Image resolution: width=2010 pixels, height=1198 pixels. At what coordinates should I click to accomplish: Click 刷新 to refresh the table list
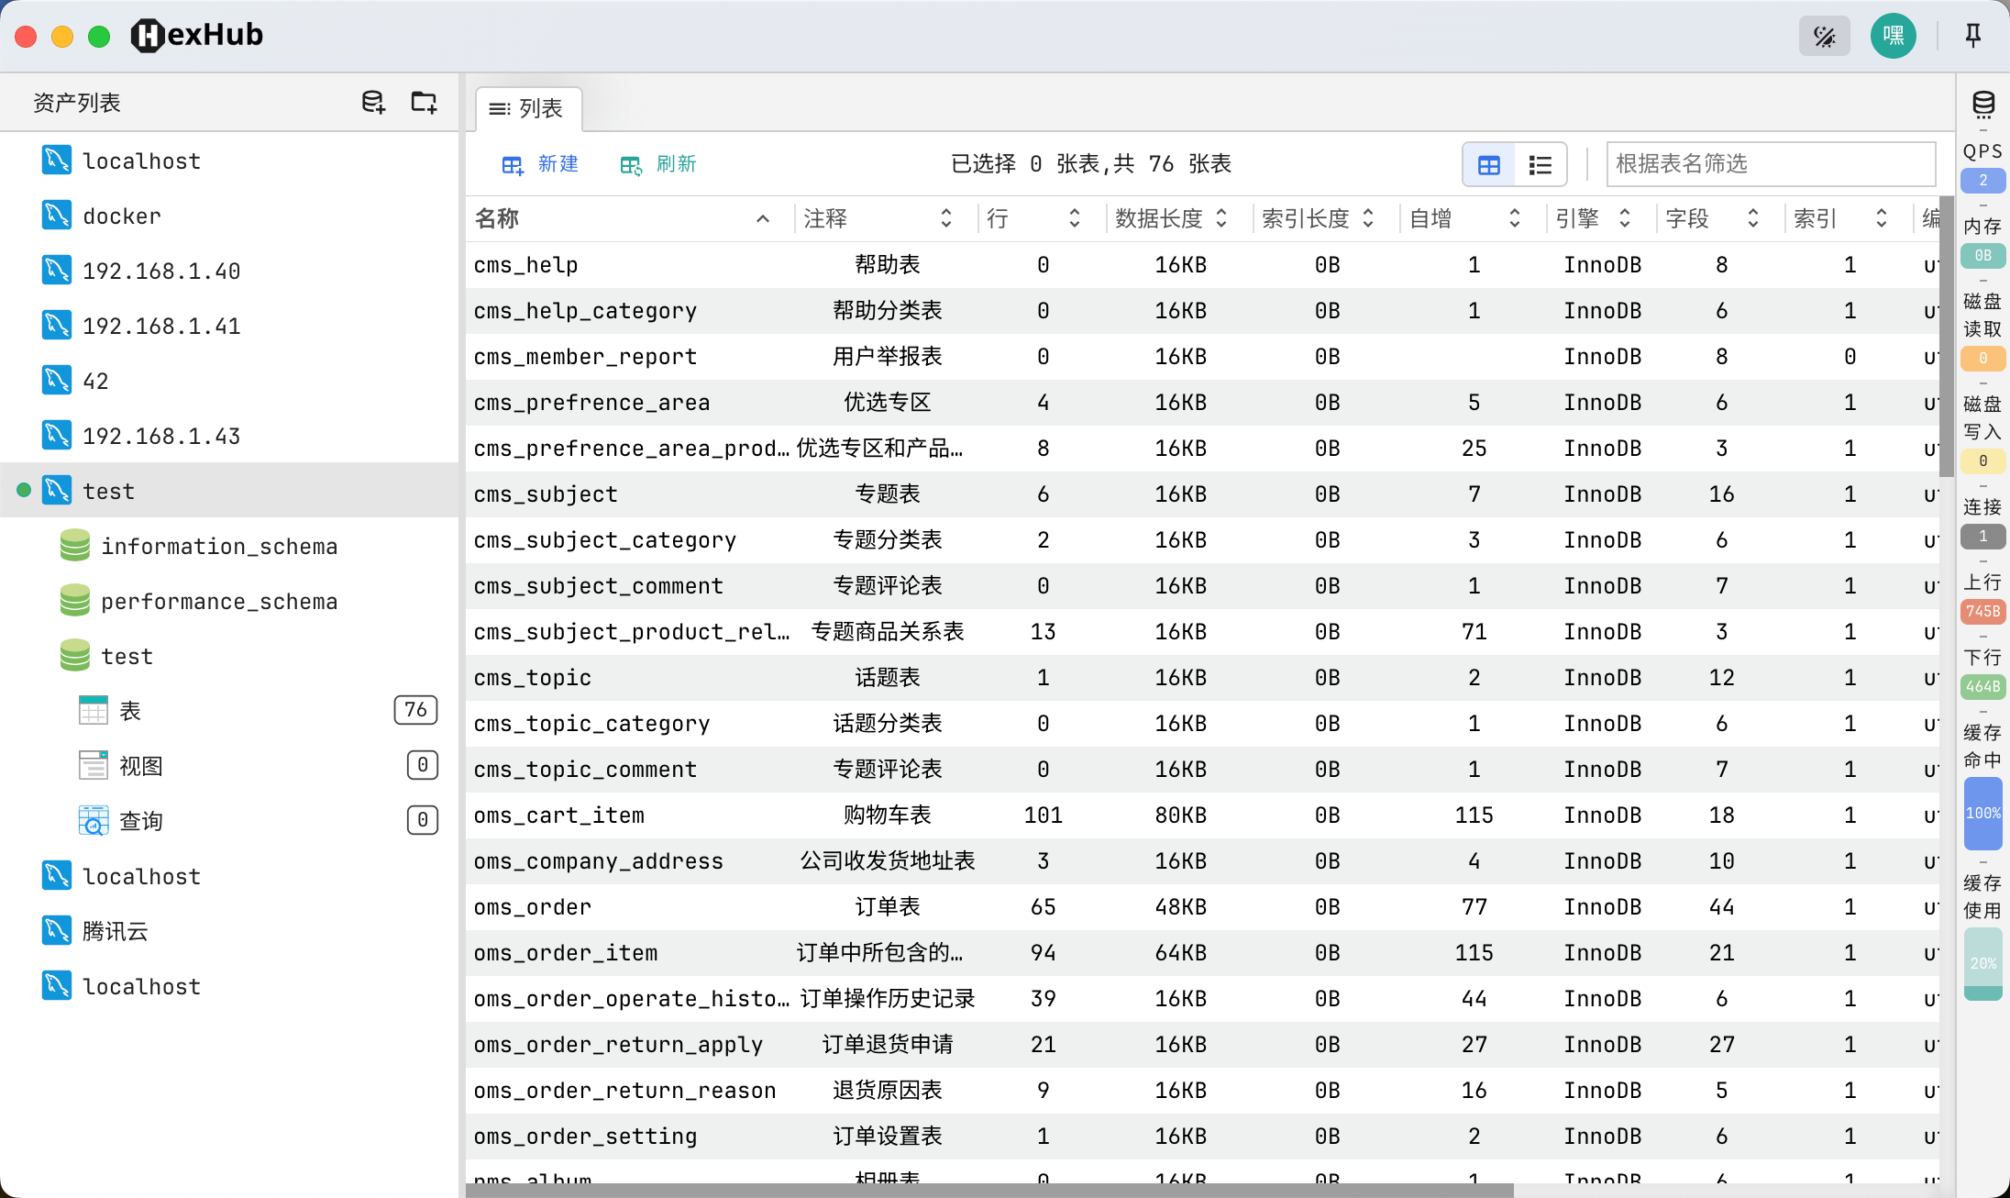click(658, 164)
